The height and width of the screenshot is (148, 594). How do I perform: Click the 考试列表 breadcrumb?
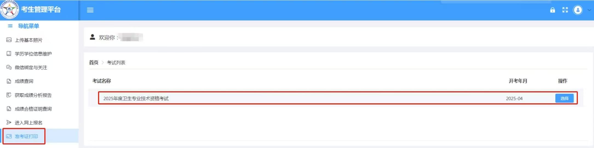click(x=116, y=62)
